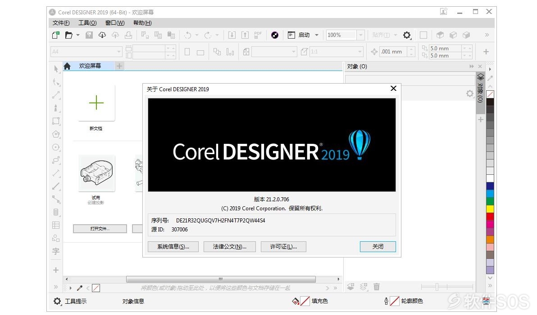Click the 法律公文(N)... button
This screenshot has width=537, height=315.
(229, 247)
